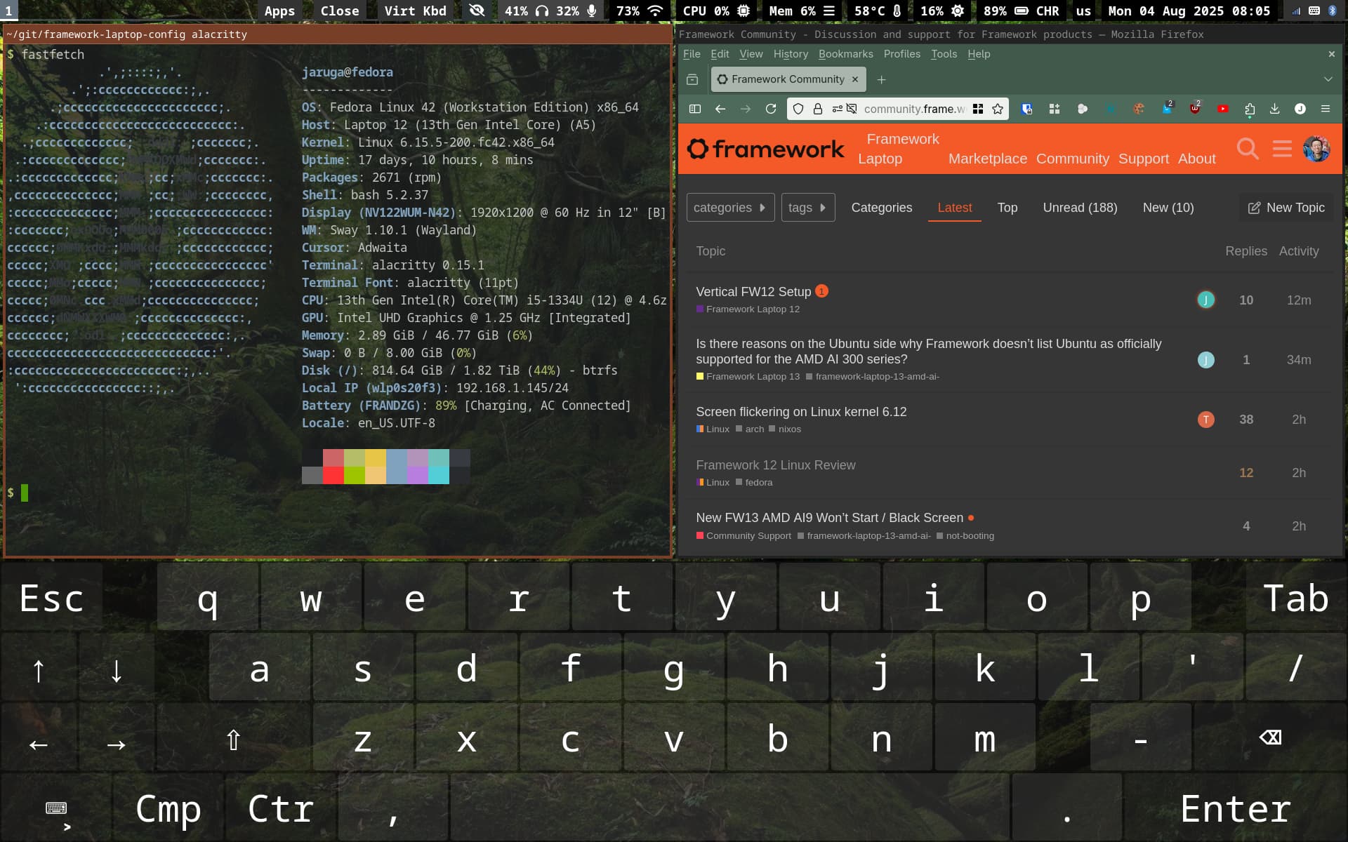Reload the Framework Community page
This screenshot has width=1348, height=842.
point(771,109)
